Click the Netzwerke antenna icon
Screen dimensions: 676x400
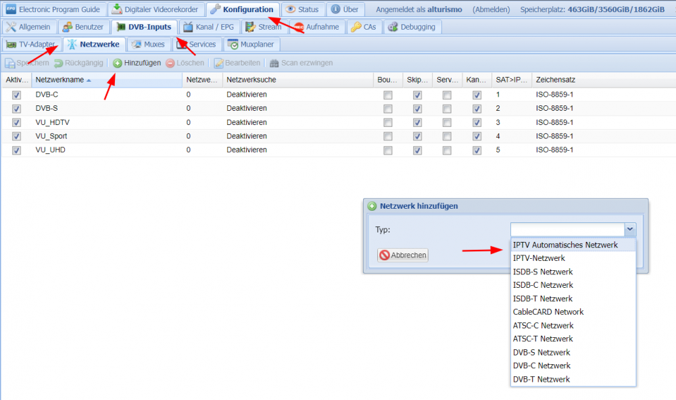point(72,44)
